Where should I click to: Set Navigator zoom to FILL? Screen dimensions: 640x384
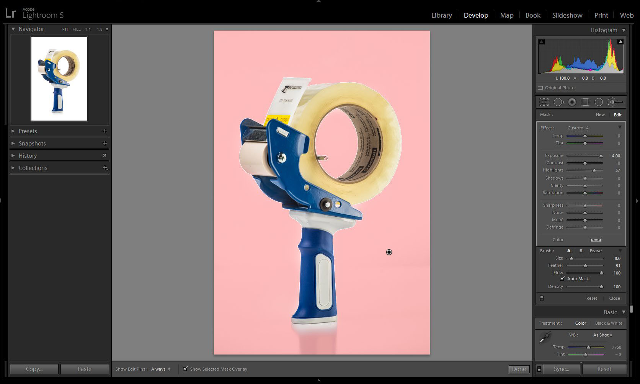coord(77,29)
